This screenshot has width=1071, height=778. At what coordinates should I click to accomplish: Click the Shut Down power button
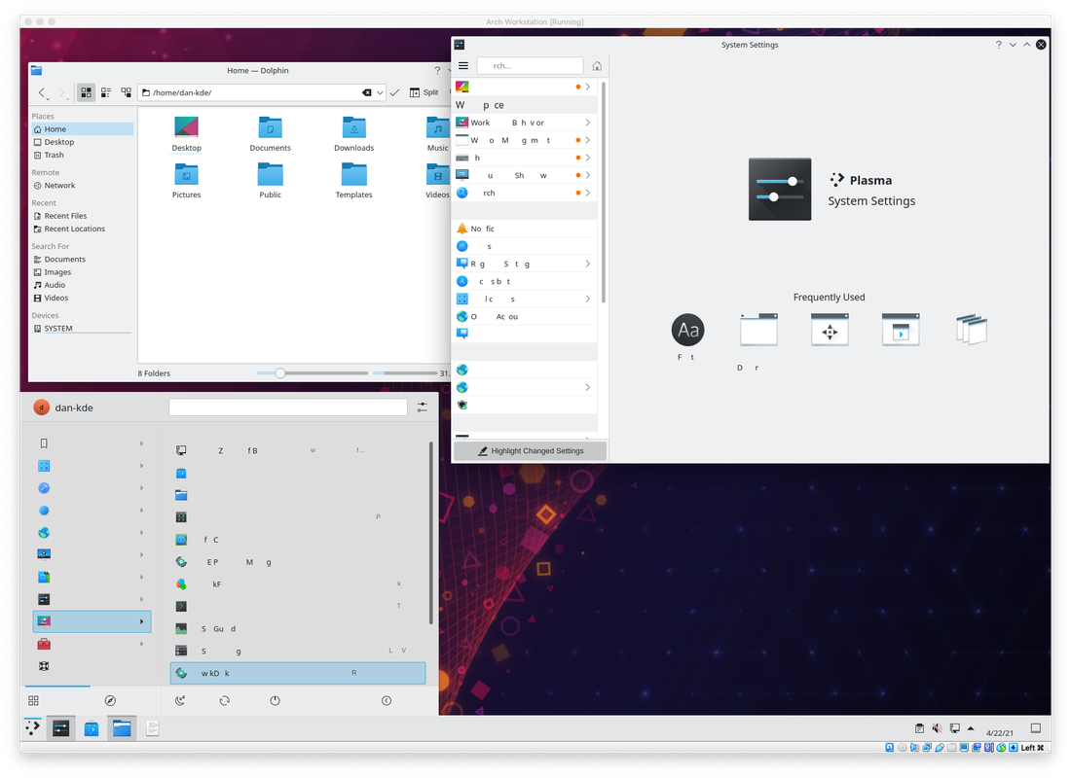(275, 701)
